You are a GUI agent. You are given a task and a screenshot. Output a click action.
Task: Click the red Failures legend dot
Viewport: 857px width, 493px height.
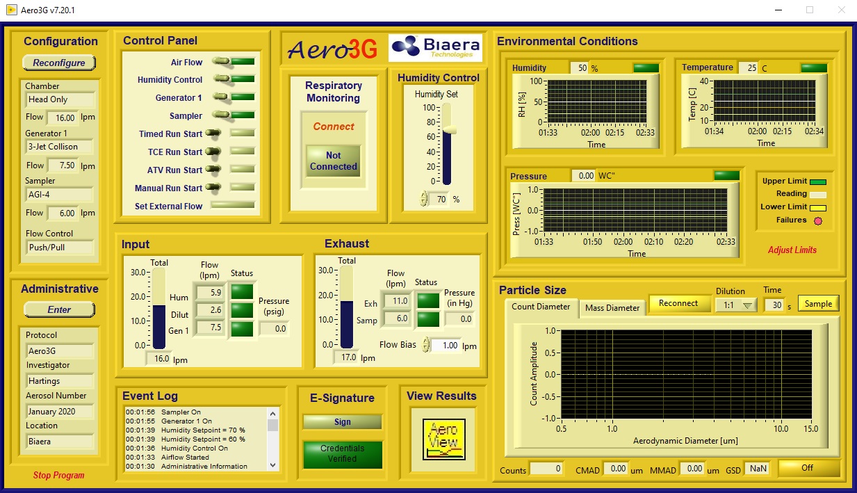[x=818, y=221]
